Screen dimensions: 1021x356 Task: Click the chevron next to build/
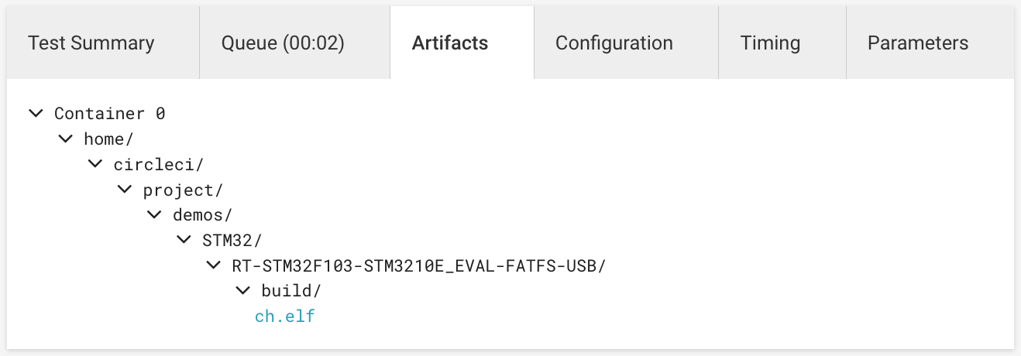(243, 291)
